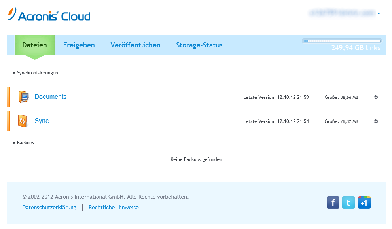Click the Acronis Cloud logo
392x229 pixels.
pyautogui.click(x=49, y=14)
